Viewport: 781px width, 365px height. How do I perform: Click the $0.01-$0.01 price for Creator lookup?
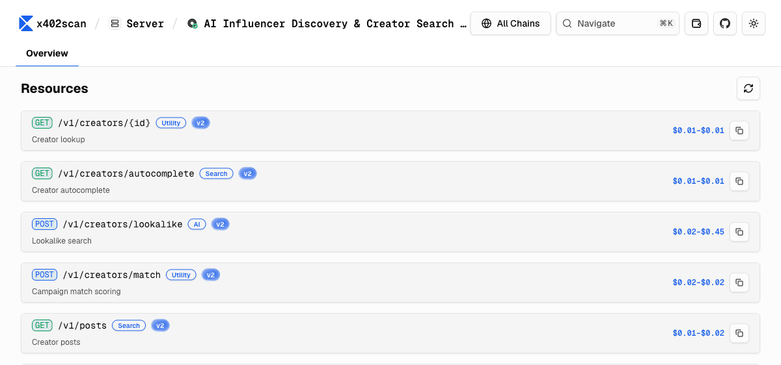coord(698,131)
